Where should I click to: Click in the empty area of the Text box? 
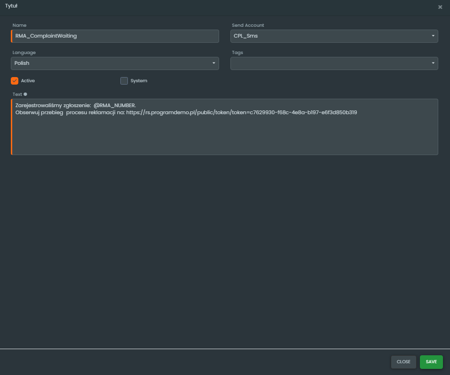224,136
